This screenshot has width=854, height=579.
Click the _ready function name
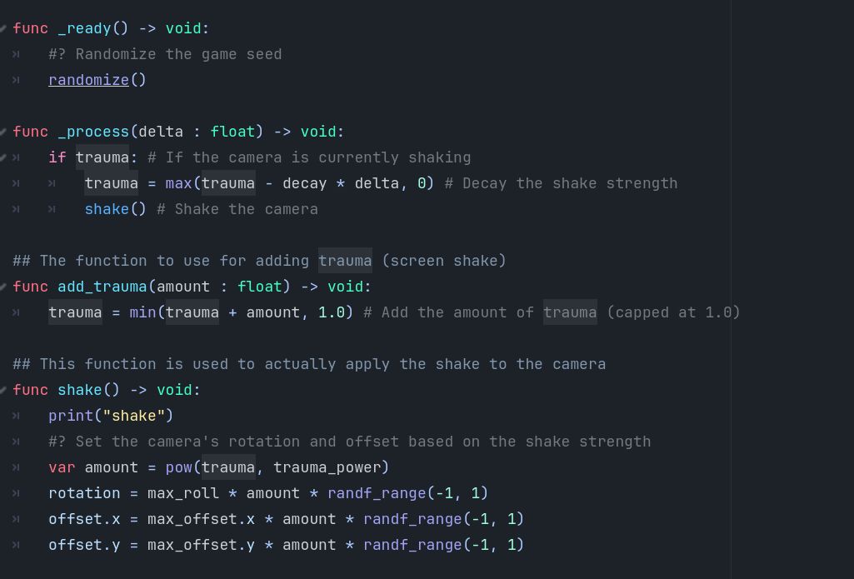(x=84, y=28)
